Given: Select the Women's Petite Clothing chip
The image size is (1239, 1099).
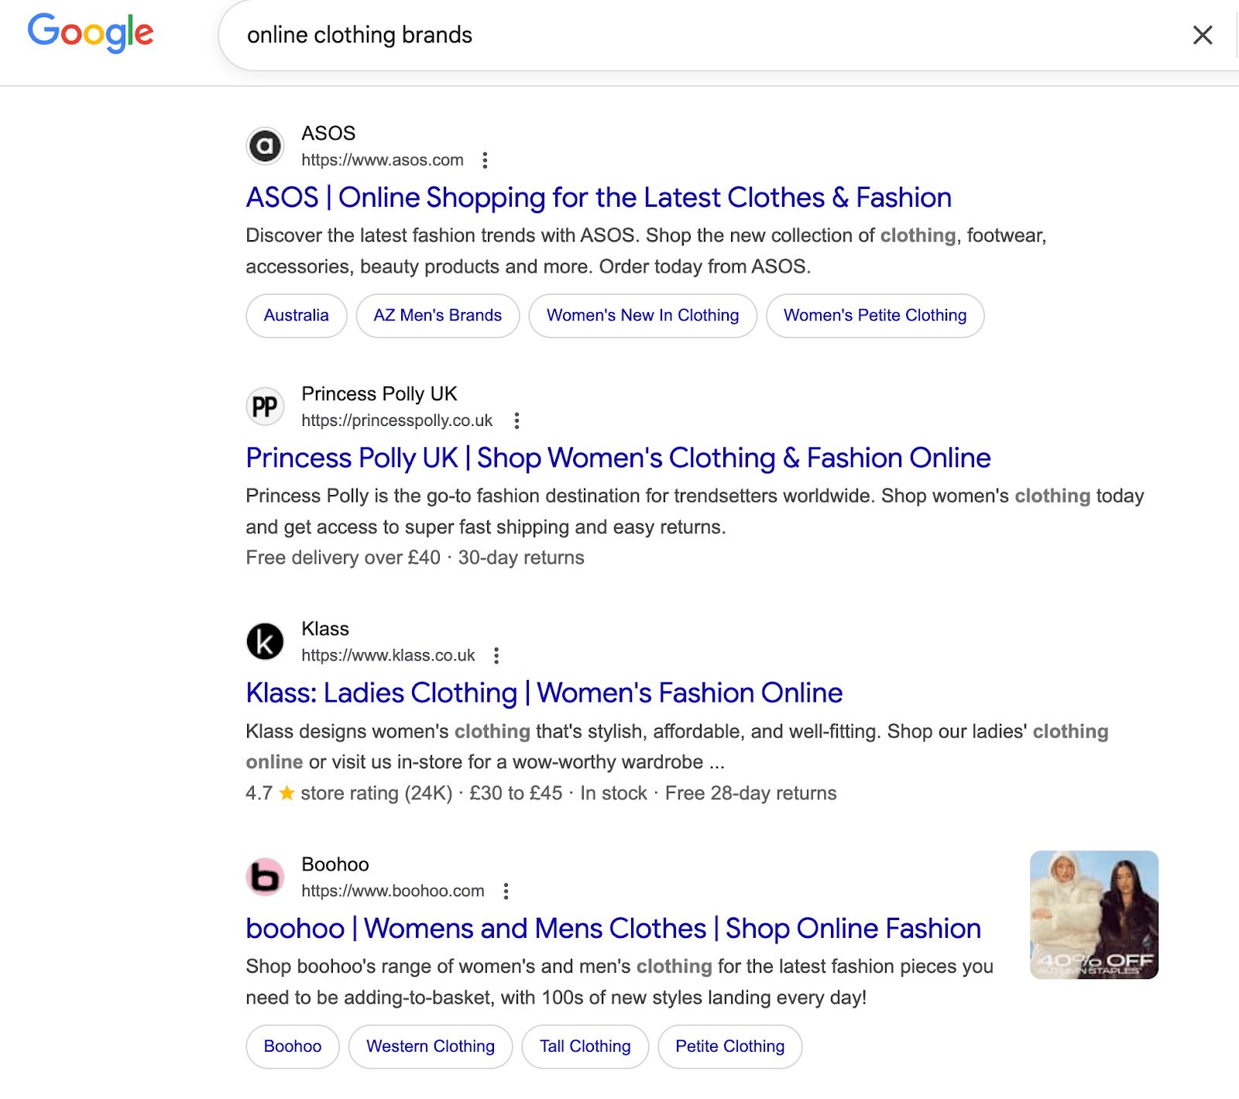Looking at the screenshot, I should pyautogui.click(x=874, y=315).
